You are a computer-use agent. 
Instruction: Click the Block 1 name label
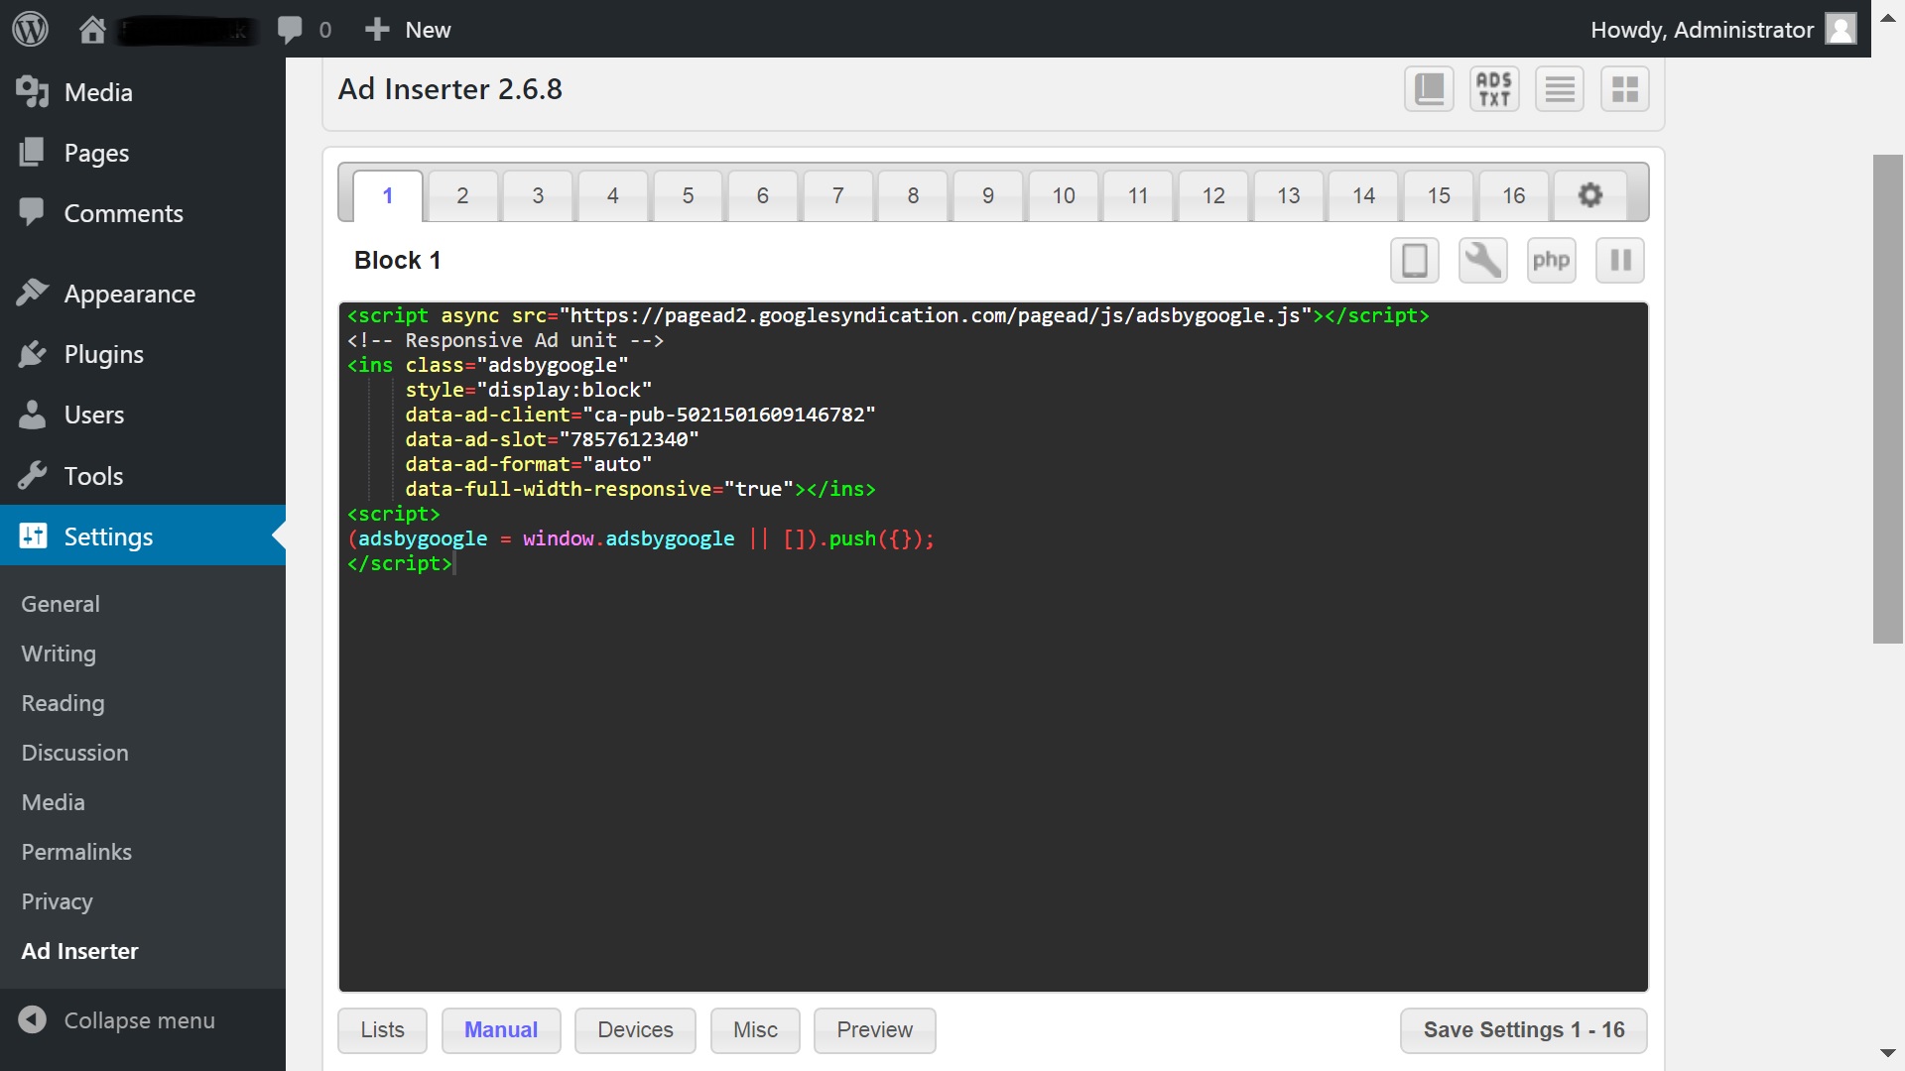click(x=398, y=260)
